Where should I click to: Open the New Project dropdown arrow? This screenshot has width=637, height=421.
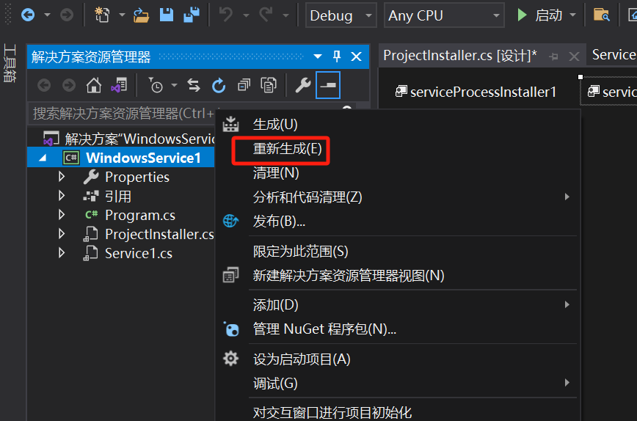pyautogui.click(x=122, y=15)
